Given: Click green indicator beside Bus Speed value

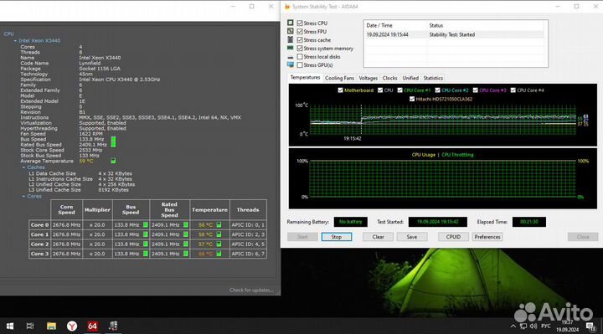Looking at the screenshot, I should pos(113,139).
